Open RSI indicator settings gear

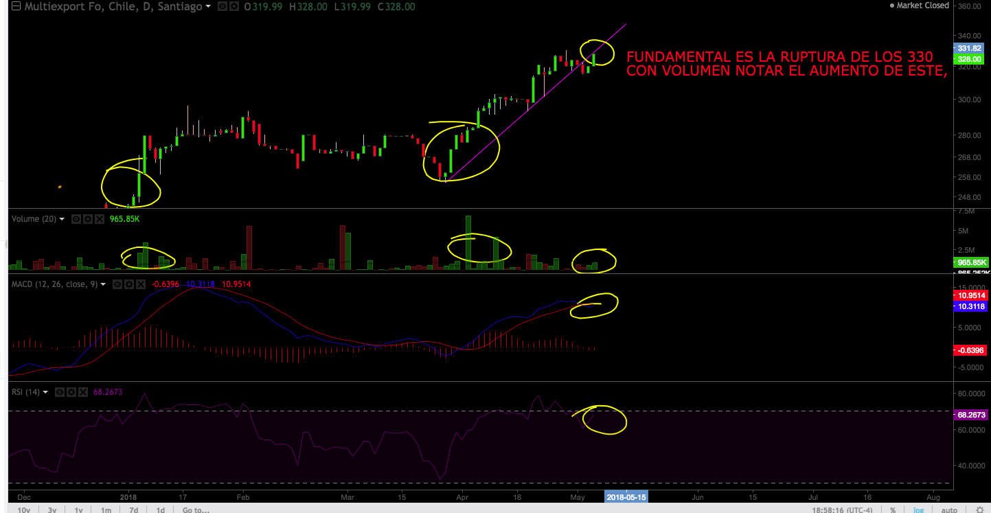(x=71, y=392)
